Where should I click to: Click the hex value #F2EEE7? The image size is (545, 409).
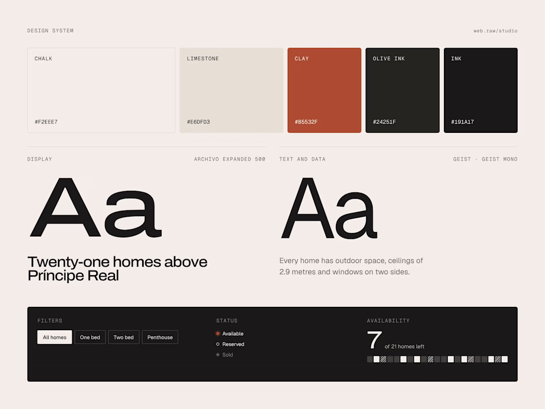pos(46,122)
